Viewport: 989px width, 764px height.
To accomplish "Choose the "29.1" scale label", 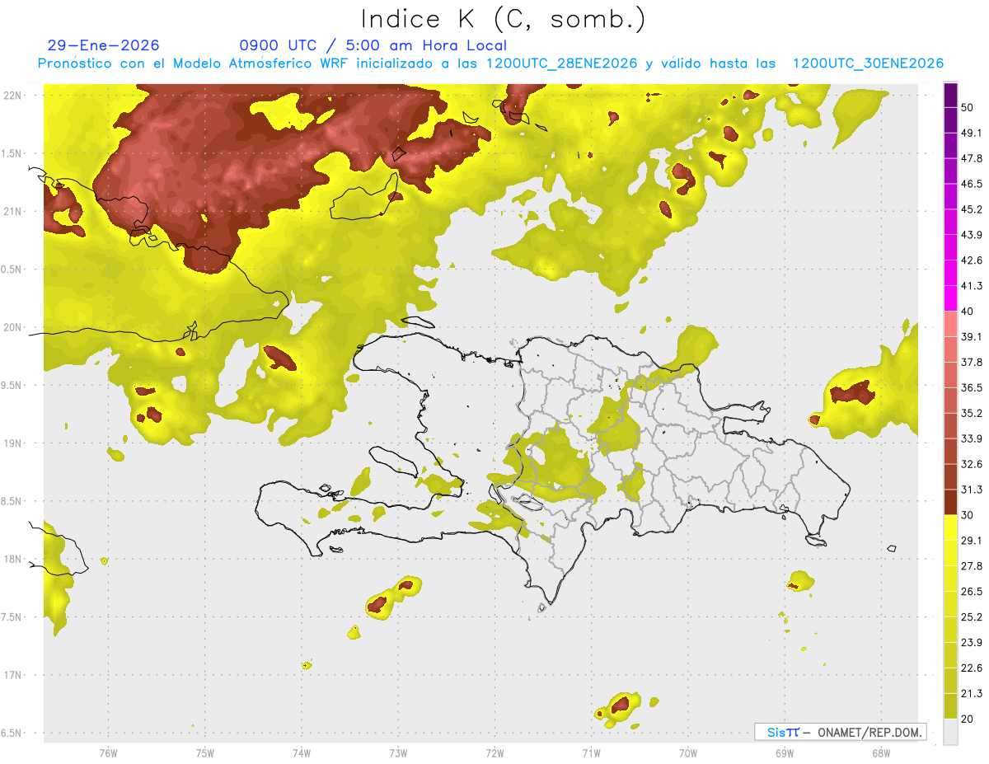I will pos(971,541).
